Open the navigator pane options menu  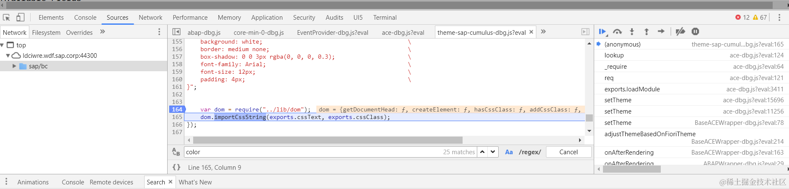tap(159, 32)
